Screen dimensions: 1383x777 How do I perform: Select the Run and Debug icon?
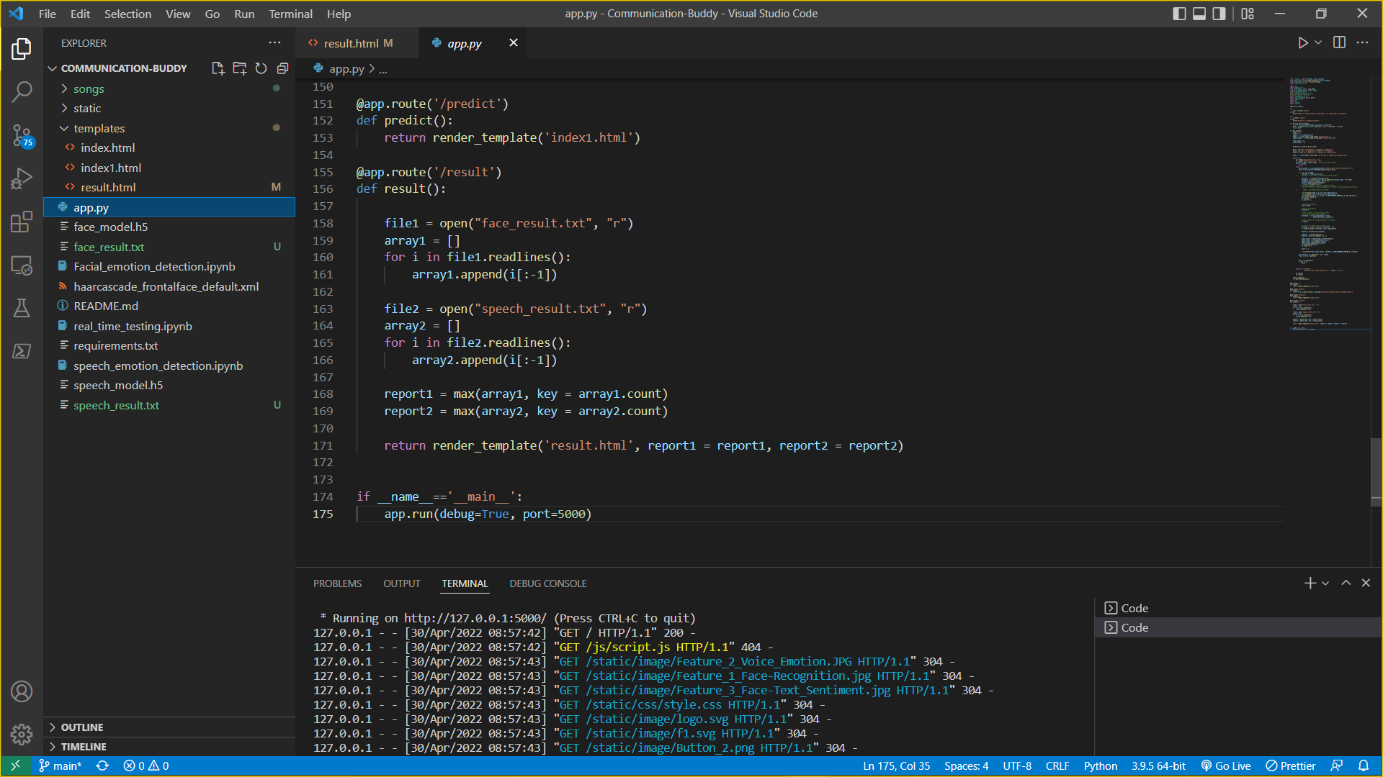pyautogui.click(x=22, y=178)
